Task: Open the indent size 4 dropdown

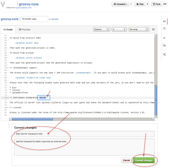Action: 119,29
